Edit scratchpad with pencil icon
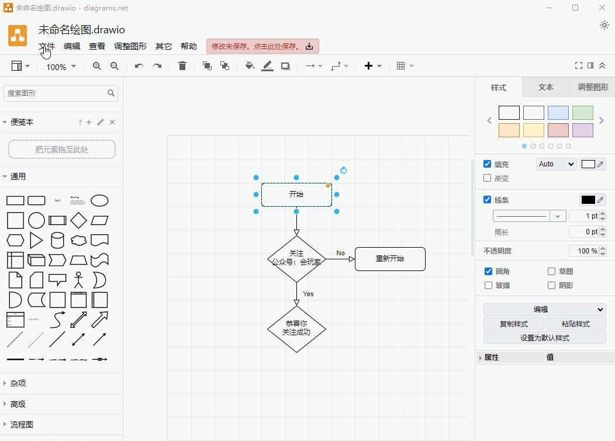The image size is (615, 441). coord(101,122)
